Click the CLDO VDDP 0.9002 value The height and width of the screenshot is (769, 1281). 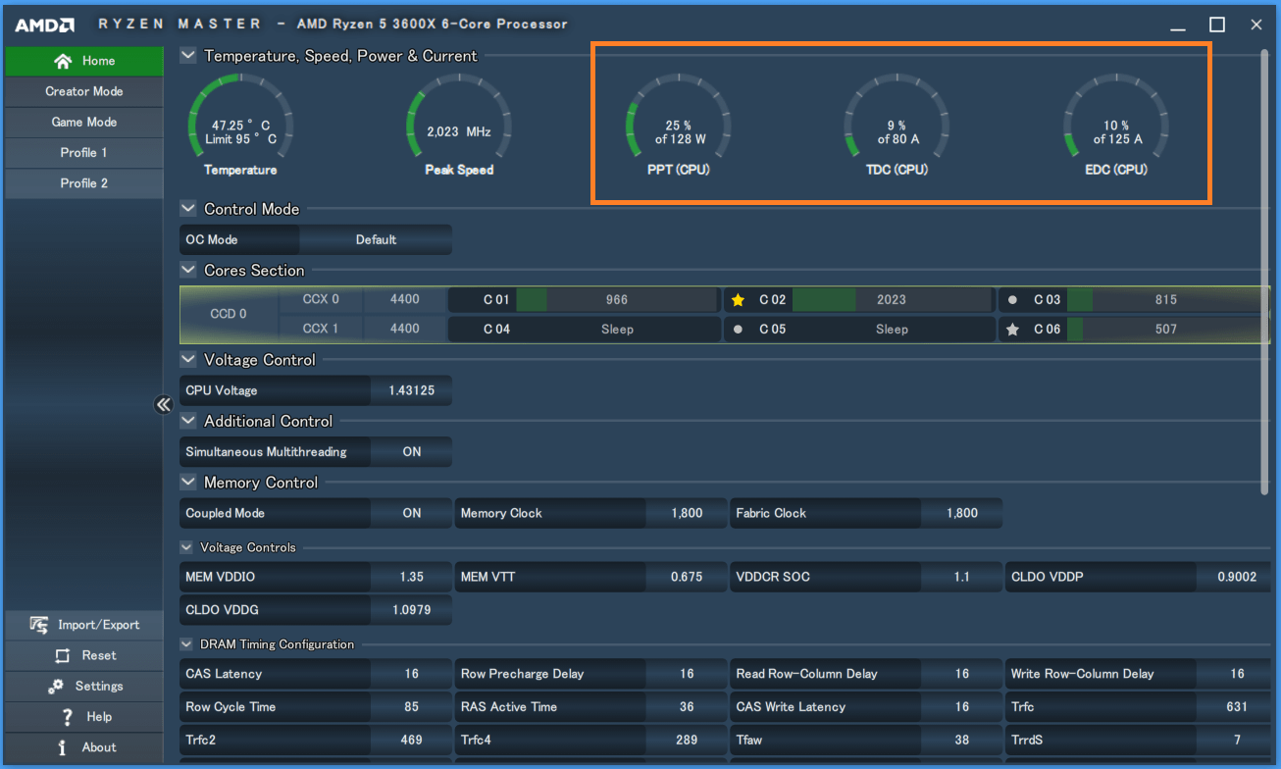[x=1237, y=577]
